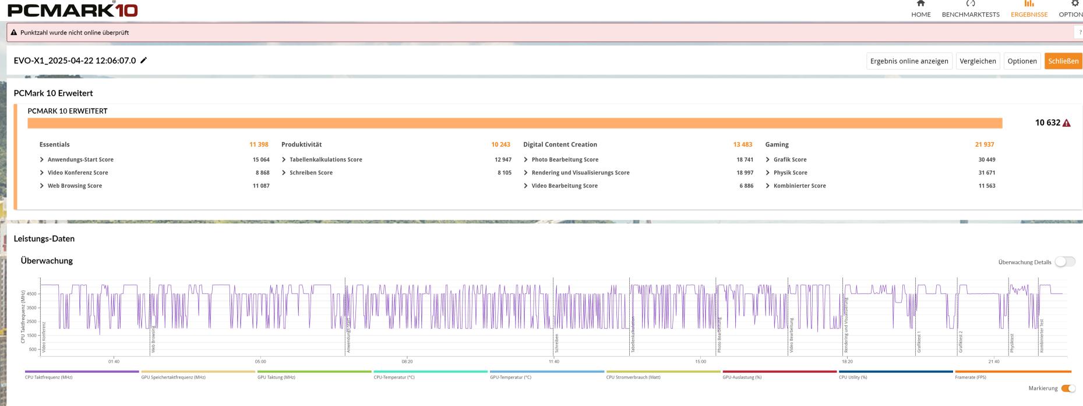Click the PCMark 10 logo
This screenshot has height=406, width=1083.
[72, 9]
